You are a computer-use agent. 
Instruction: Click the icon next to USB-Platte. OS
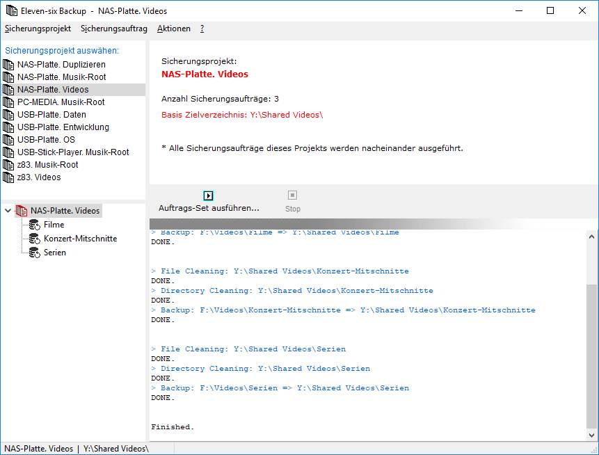coord(9,140)
